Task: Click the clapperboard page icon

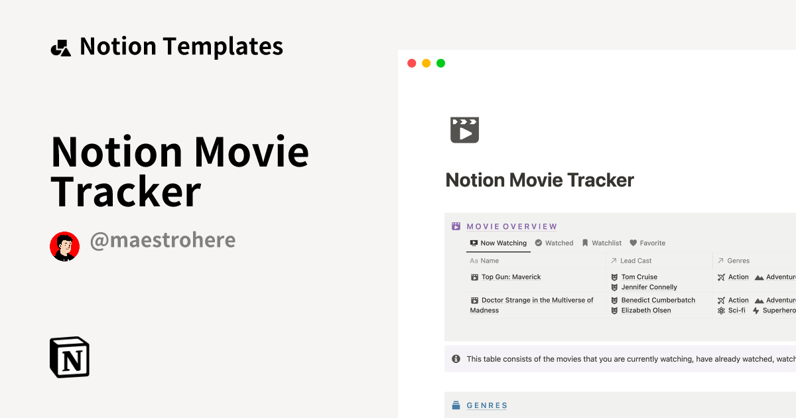Action: [464, 130]
